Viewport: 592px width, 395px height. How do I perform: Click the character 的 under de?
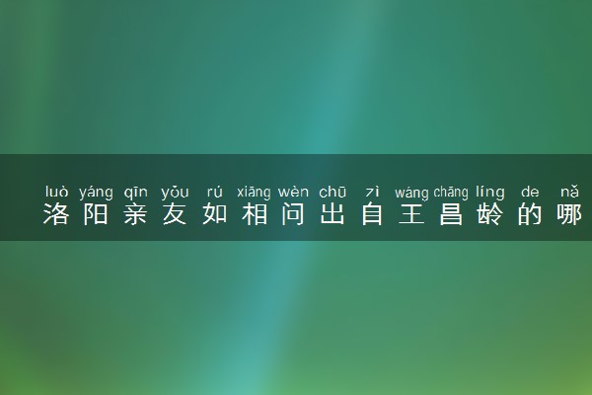point(530,214)
